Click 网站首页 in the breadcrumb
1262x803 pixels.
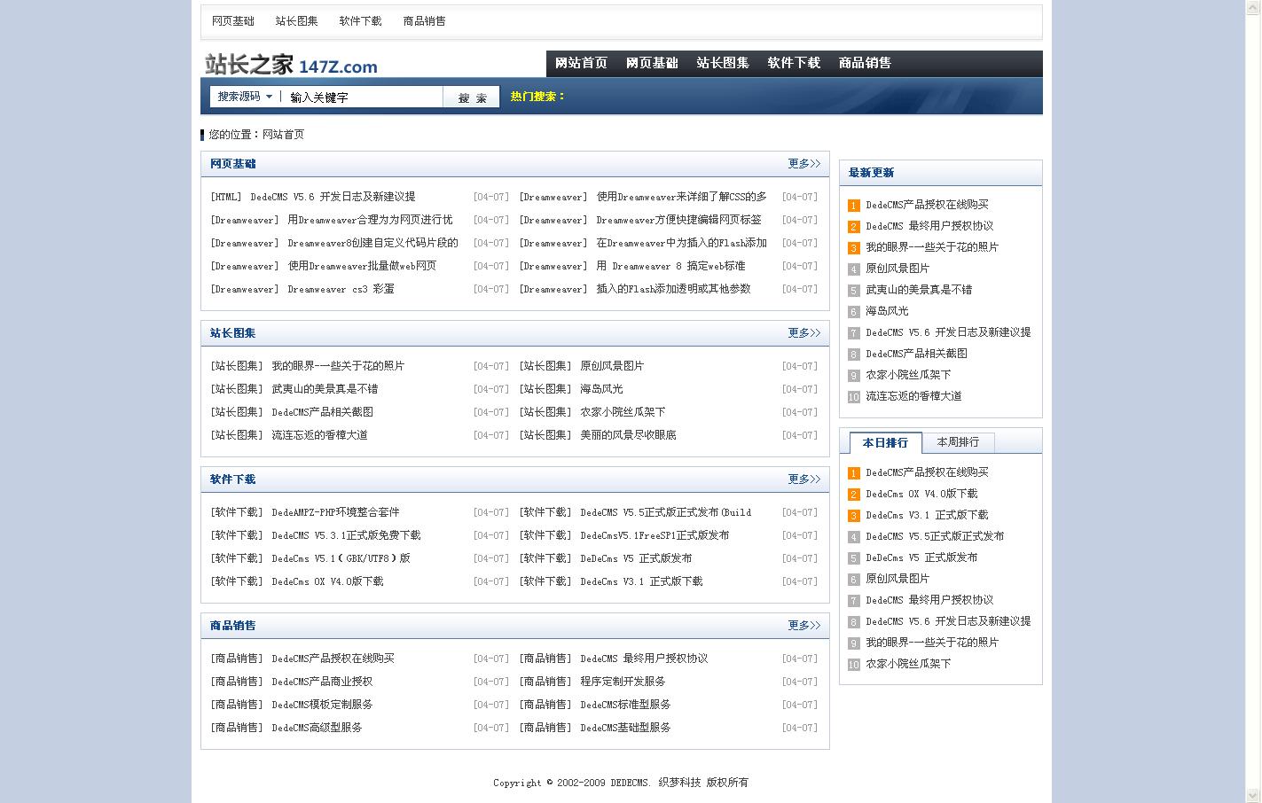pyautogui.click(x=284, y=135)
